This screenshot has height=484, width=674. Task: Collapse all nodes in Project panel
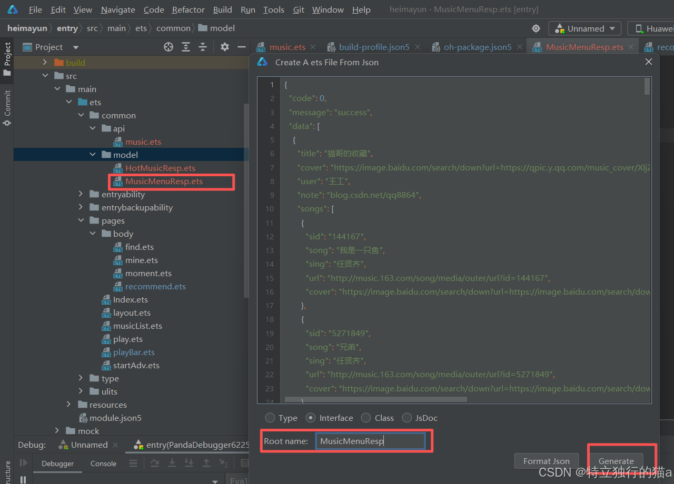[x=203, y=47]
